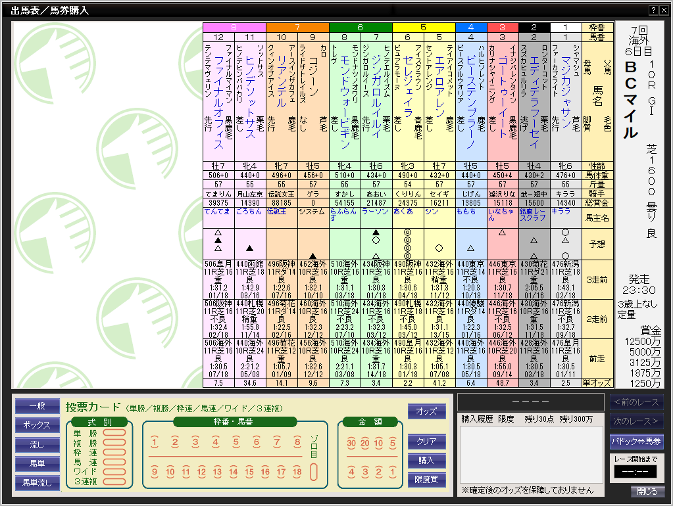Mark horse number 6 on betting card
673x506 pixels.
[x=256, y=442]
